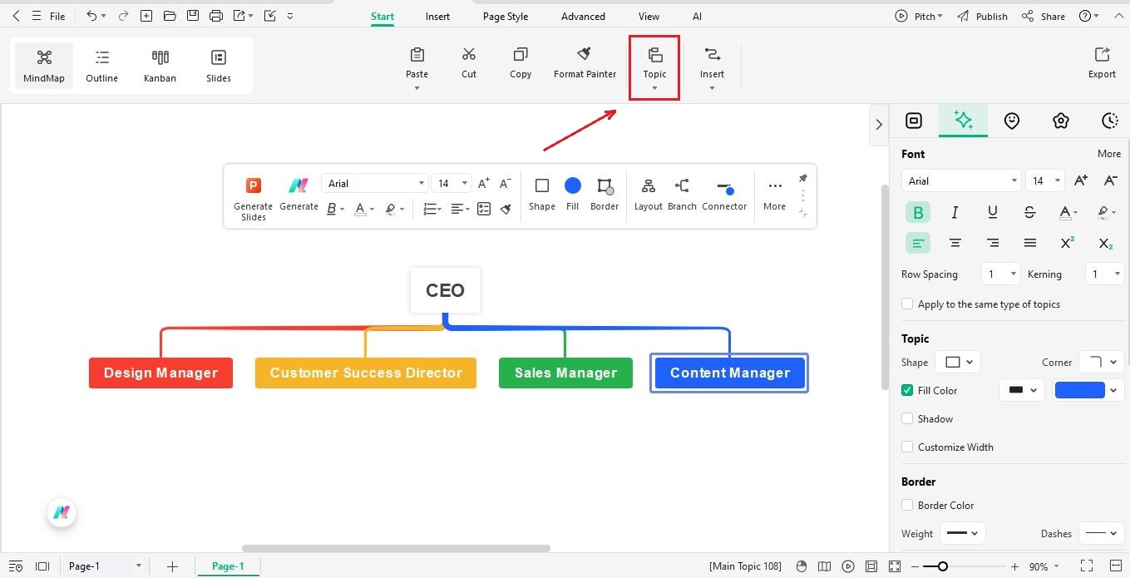Switch to the Advanced ribbon tab
Screen dimensions: 1130x578
click(x=582, y=16)
